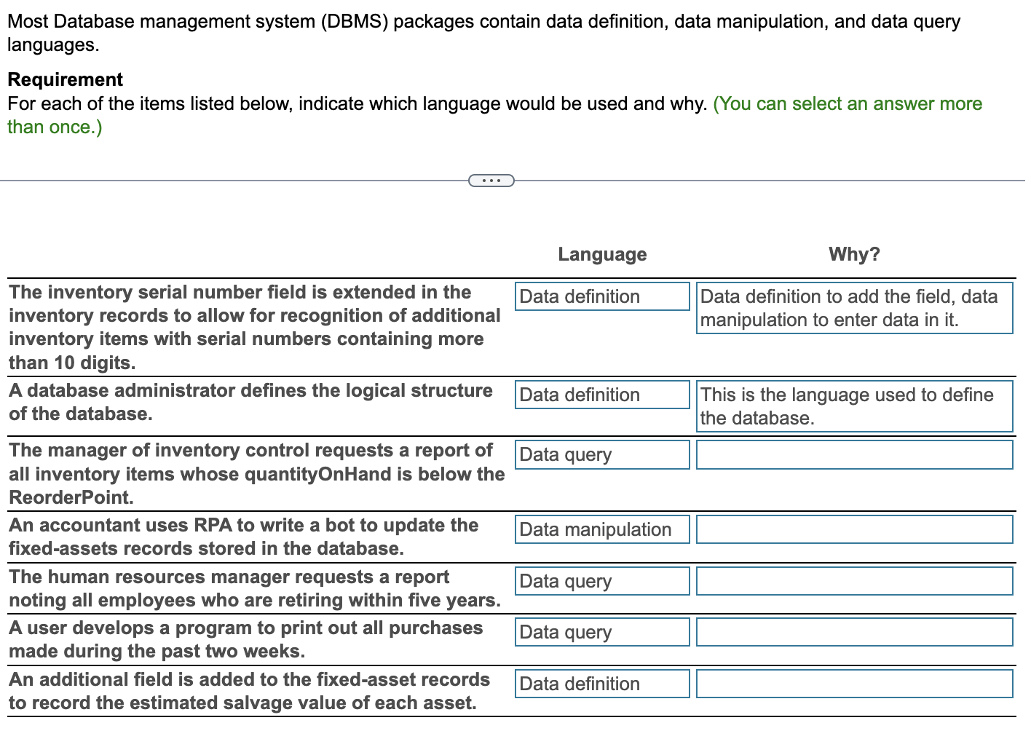
Task: Click the Why box for the RPA bot item
Action: click(x=853, y=529)
